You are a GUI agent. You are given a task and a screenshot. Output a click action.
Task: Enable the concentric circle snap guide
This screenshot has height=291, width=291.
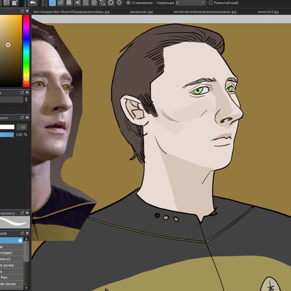(x=94, y=3)
